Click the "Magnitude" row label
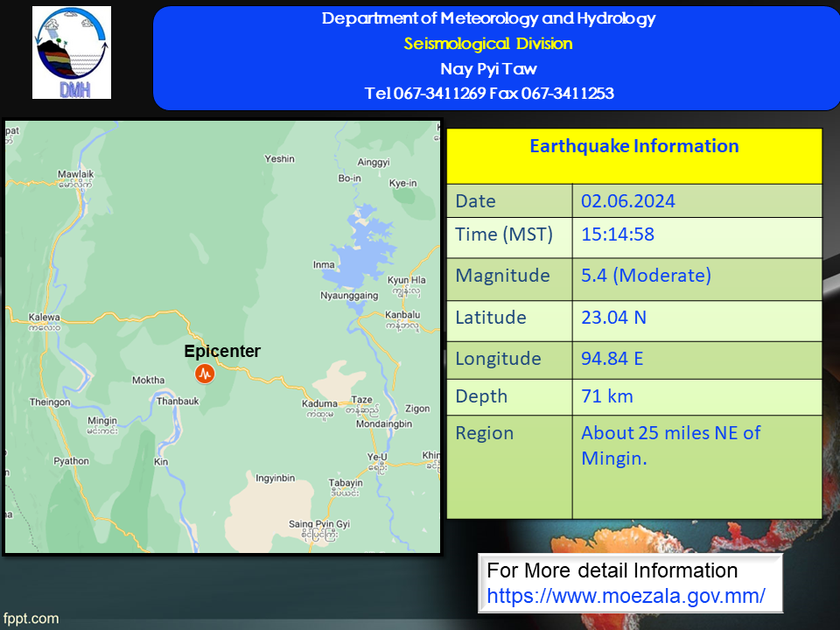The height and width of the screenshot is (630, 840). [502, 276]
